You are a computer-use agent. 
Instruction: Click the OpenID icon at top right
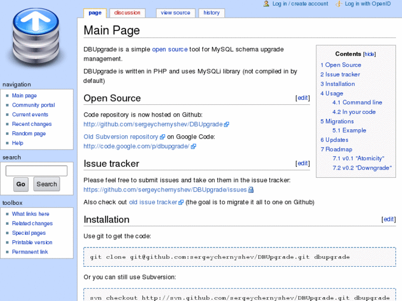point(338,3)
